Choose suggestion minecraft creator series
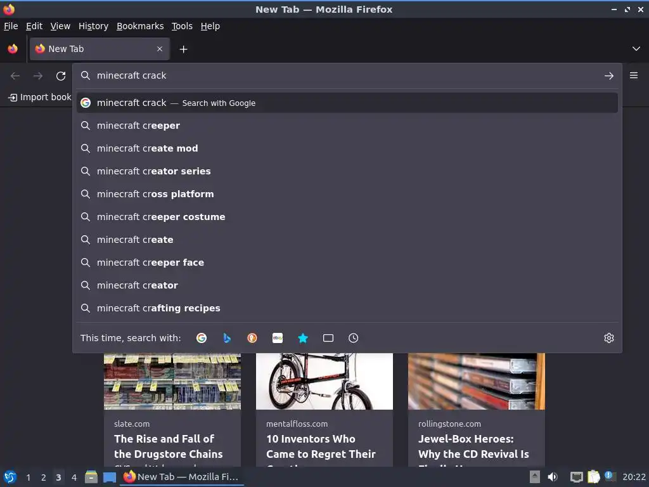The width and height of the screenshot is (649, 487). coord(347,171)
